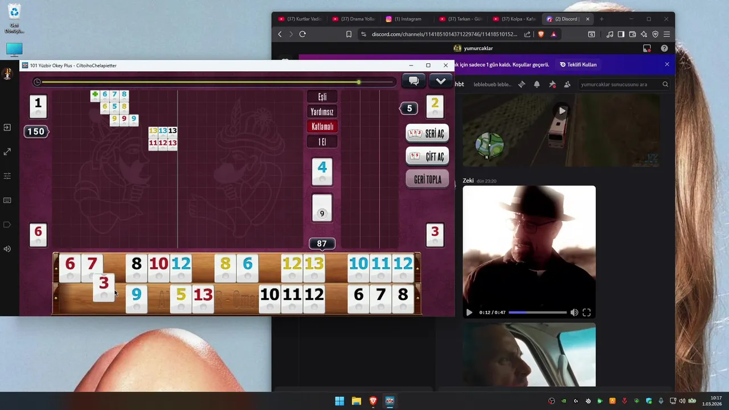
Task: Select the red 10 tile on the rack
Action: point(158,267)
